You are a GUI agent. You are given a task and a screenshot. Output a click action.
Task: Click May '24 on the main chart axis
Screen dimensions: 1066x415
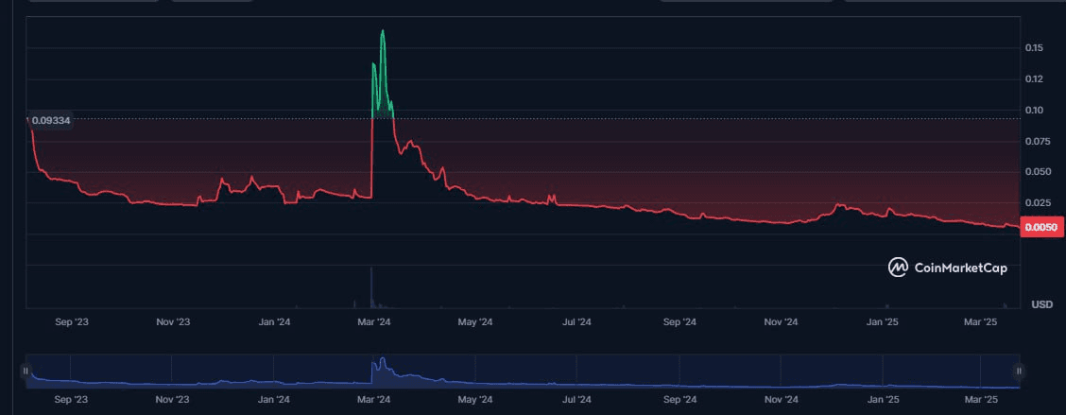475,321
